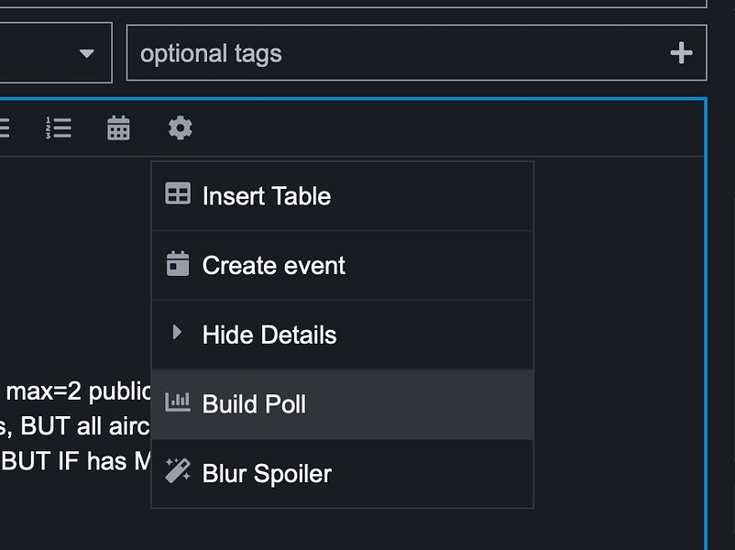Image resolution: width=735 pixels, height=550 pixels.
Task: Toggle numbered list formatting
Action: [x=58, y=127]
